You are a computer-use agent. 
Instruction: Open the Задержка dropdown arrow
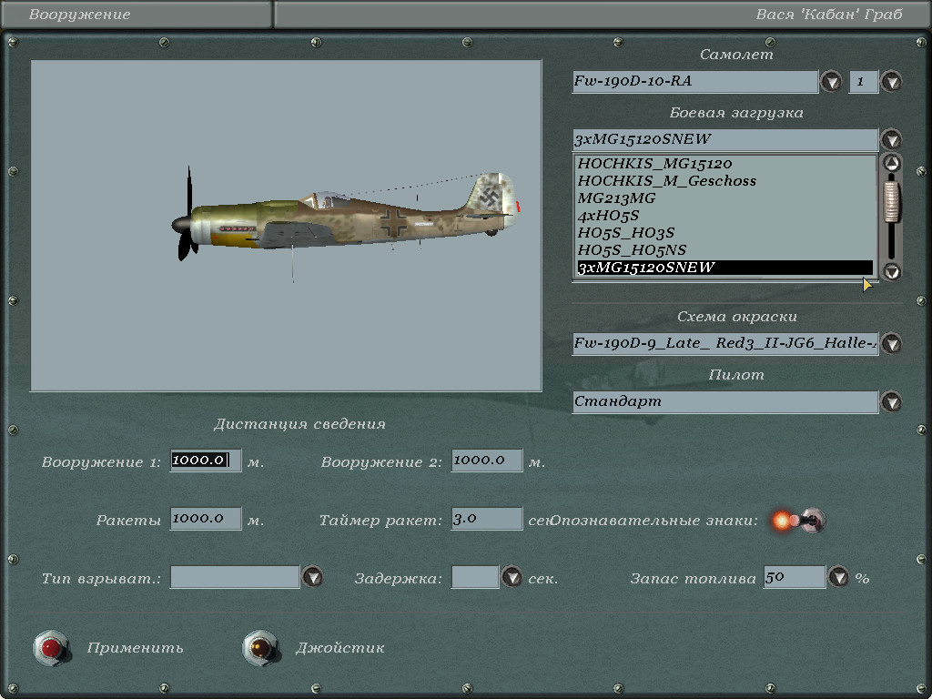[512, 577]
